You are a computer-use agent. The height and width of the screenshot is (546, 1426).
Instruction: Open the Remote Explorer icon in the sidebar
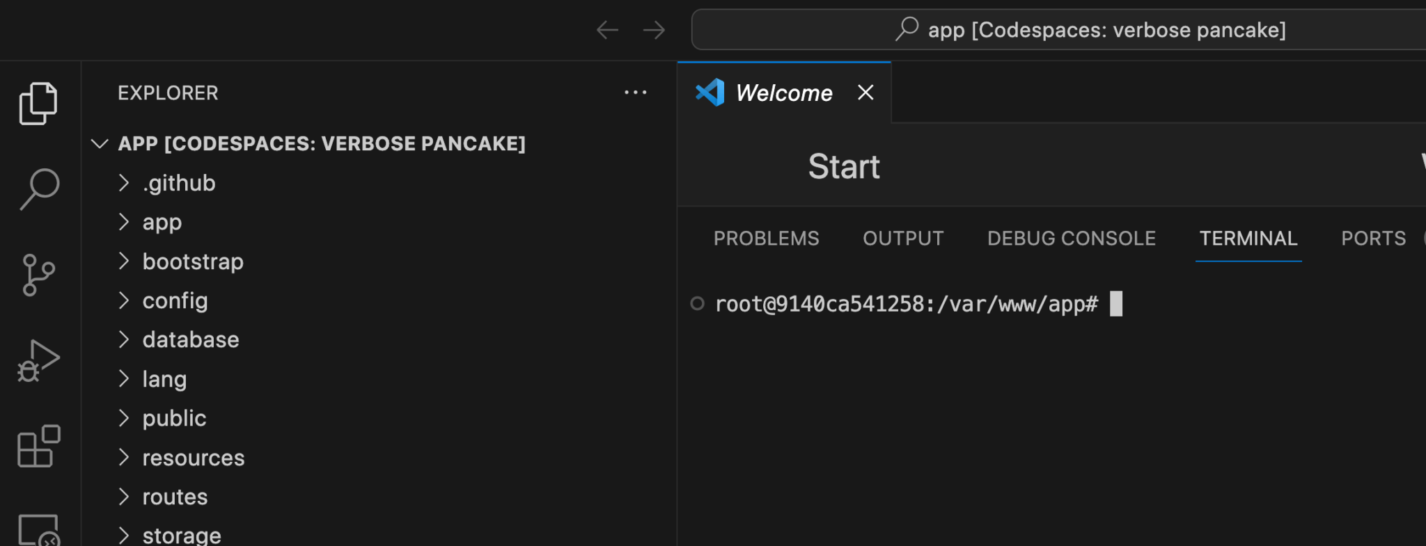[x=38, y=530]
